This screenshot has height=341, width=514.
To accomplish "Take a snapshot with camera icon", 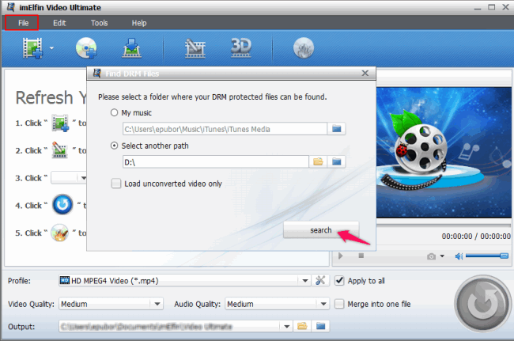I will point(432,256).
